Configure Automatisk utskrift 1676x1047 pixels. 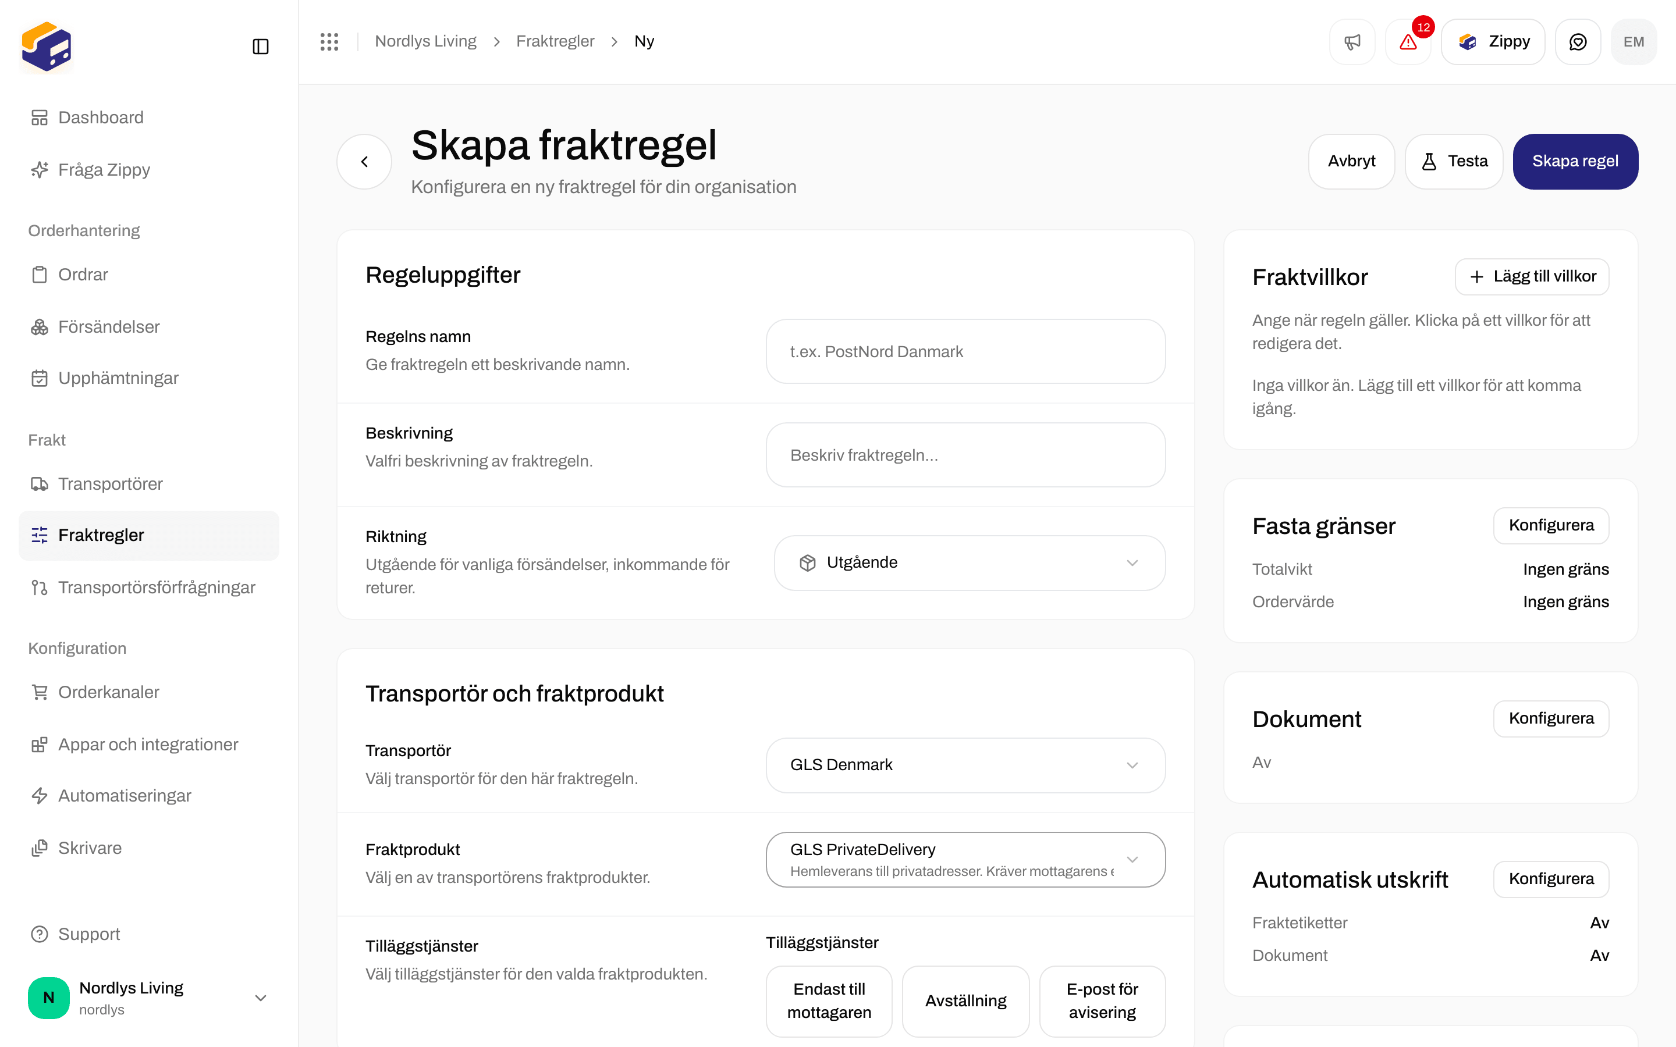pos(1551,879)
